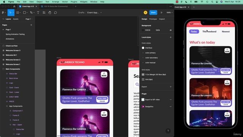Switch to the Inspect tab
243x137 pixels.
[162, 19]
